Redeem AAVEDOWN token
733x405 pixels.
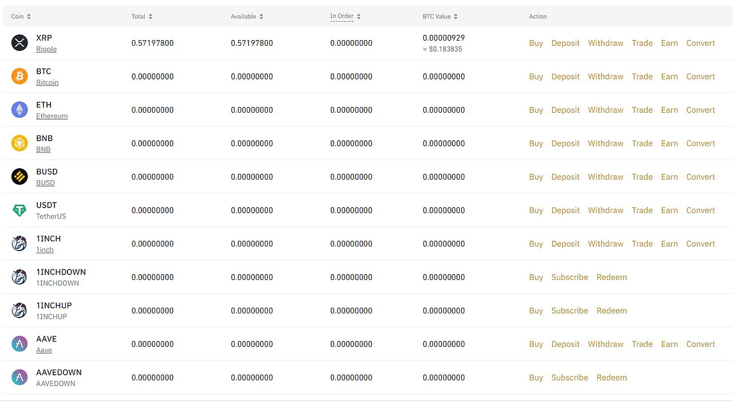click(612, 378)
